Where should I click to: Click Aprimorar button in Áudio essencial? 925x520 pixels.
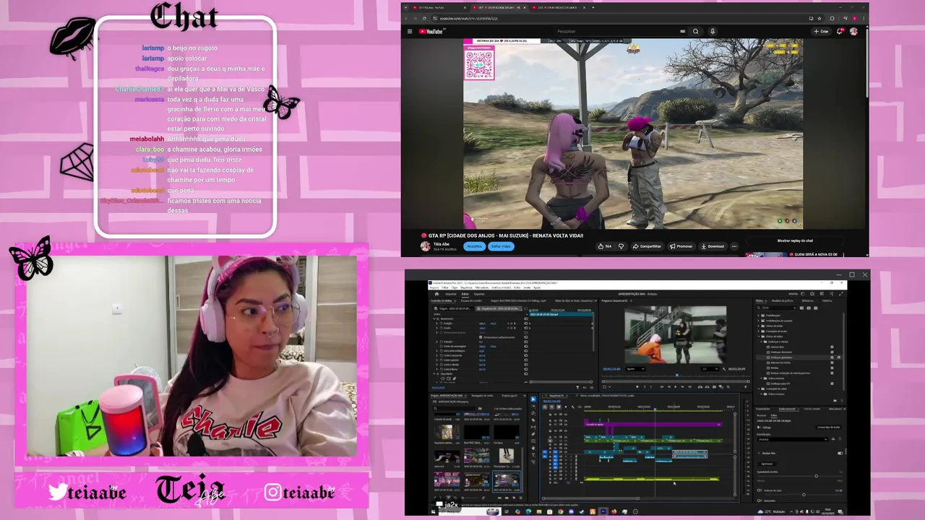767,464
